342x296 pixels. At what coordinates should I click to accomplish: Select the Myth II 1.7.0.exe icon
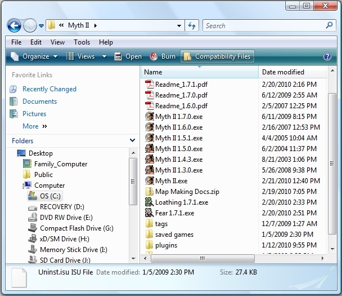(x=150, y=117)
